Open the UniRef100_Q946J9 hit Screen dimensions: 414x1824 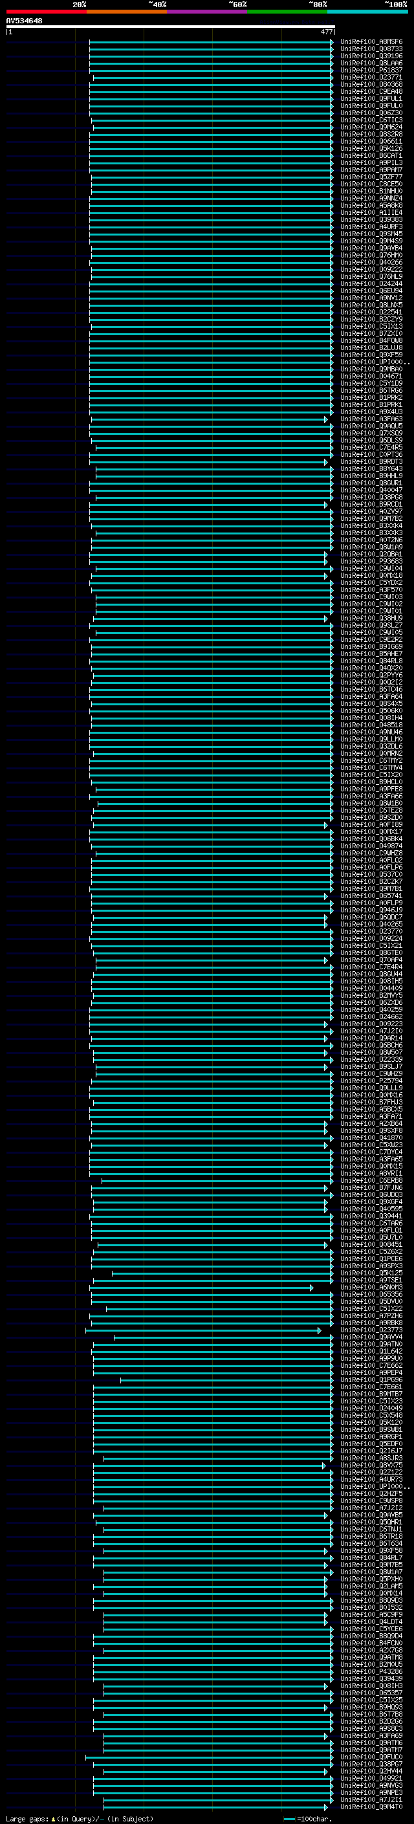pos(371,910)
